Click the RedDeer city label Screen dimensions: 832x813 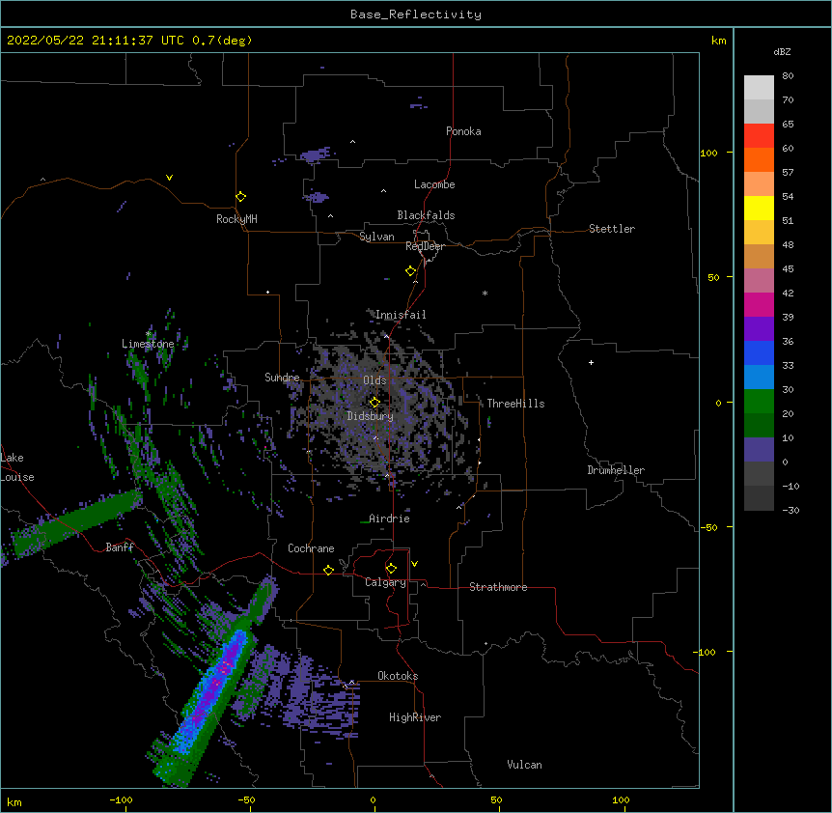(425, 246)
